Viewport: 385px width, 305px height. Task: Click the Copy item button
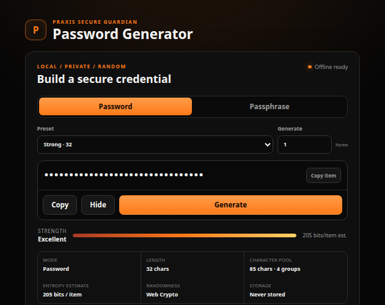tap(323, 176)
